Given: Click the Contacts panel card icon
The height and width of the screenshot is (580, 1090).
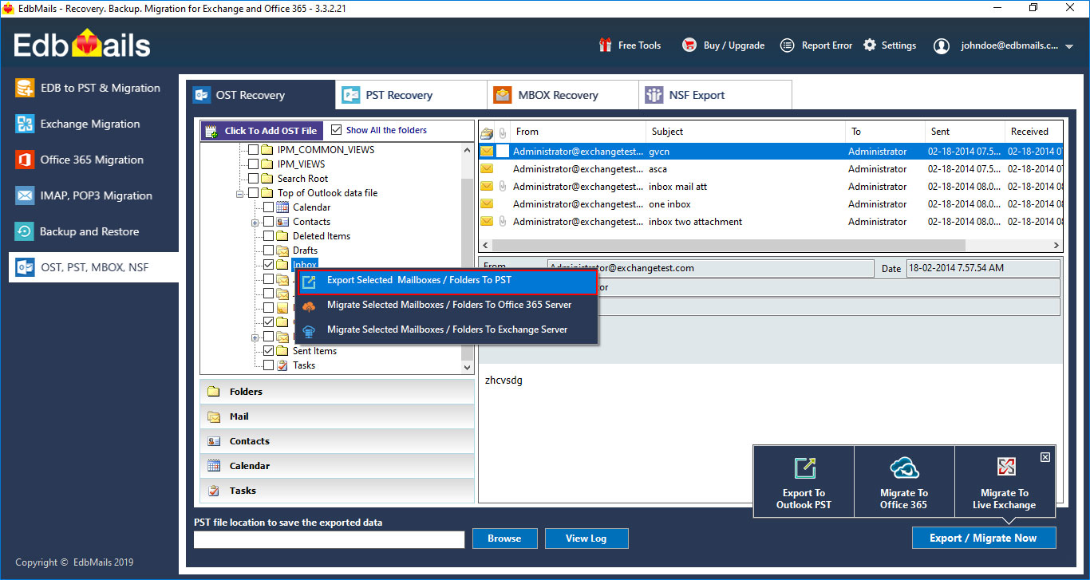Looking at the screenshot, I should coord(214,441).
